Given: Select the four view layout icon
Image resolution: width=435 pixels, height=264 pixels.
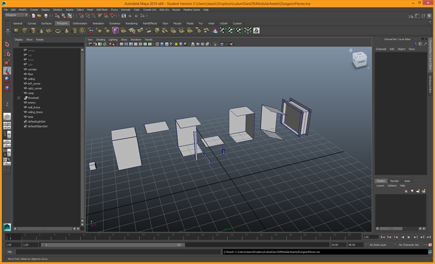Looking at the screenshot, I should 7,126.
